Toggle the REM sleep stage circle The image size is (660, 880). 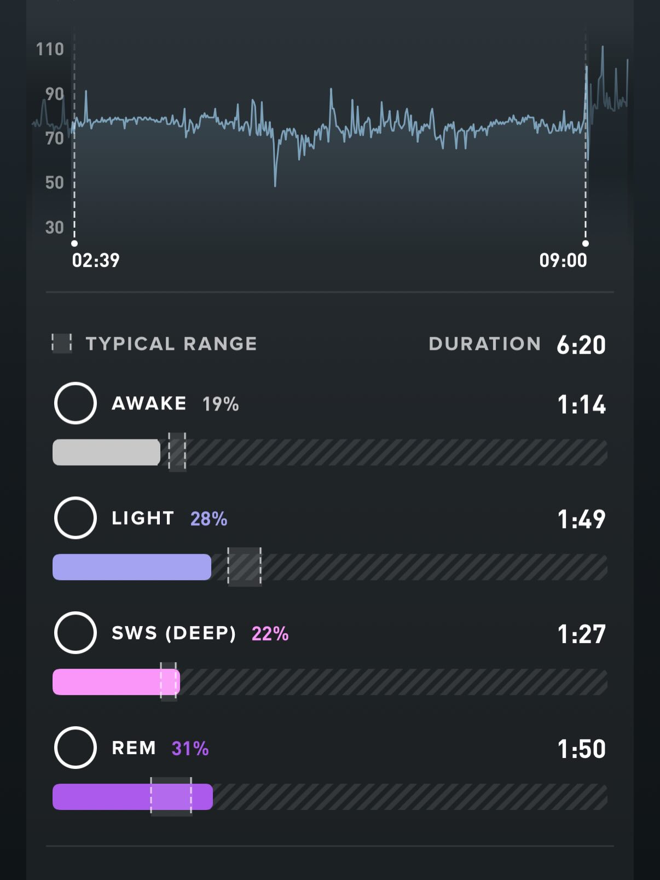click(76, 748)
